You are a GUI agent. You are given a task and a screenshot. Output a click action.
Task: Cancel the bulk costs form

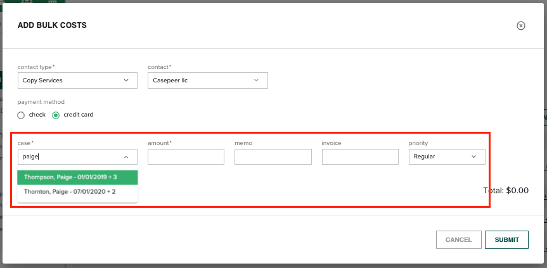(x=459, y=239)
